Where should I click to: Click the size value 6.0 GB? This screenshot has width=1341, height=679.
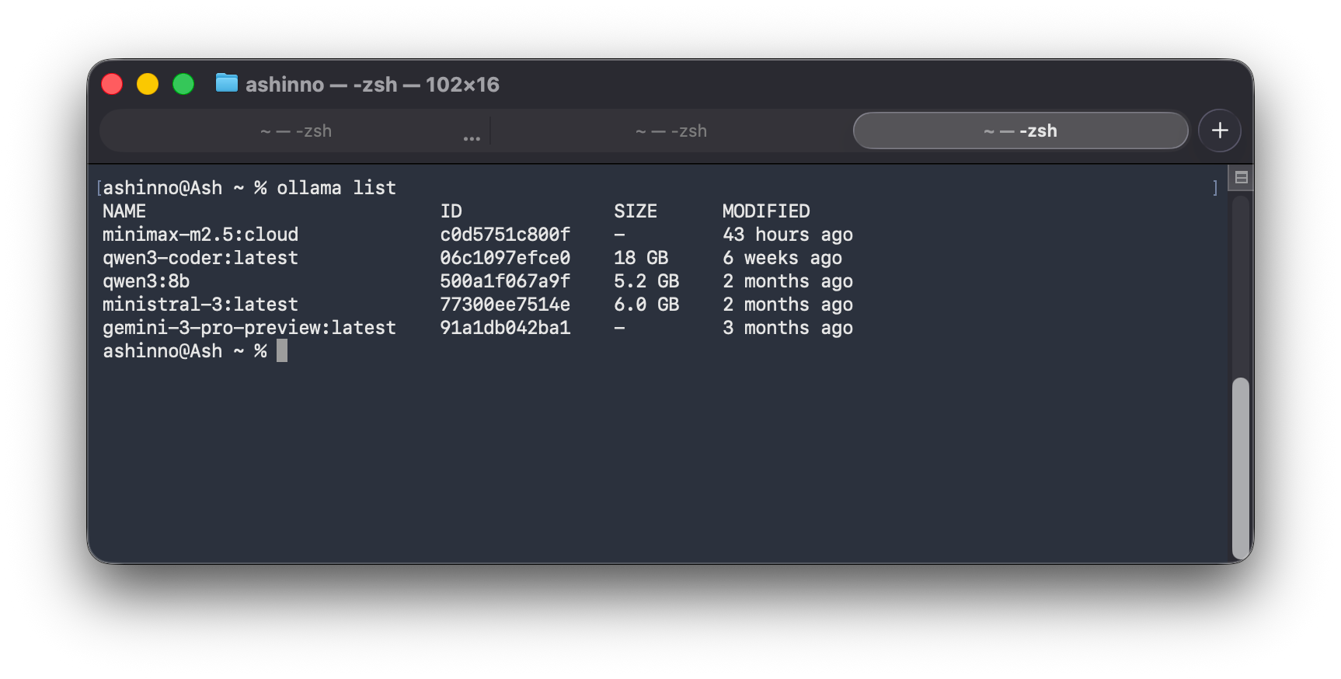pyautogui.click(x=646, y=305)
